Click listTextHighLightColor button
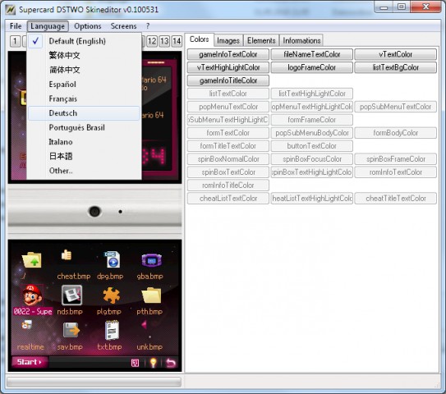Screen dimensions: 446x394 pos(312,94)
